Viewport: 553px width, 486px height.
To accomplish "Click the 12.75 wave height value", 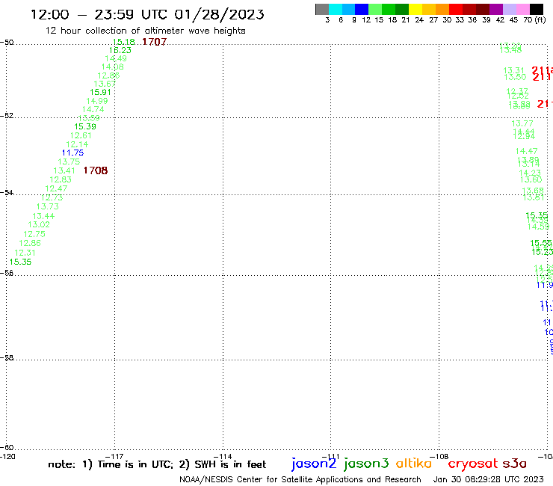I will tap(34, 234).
